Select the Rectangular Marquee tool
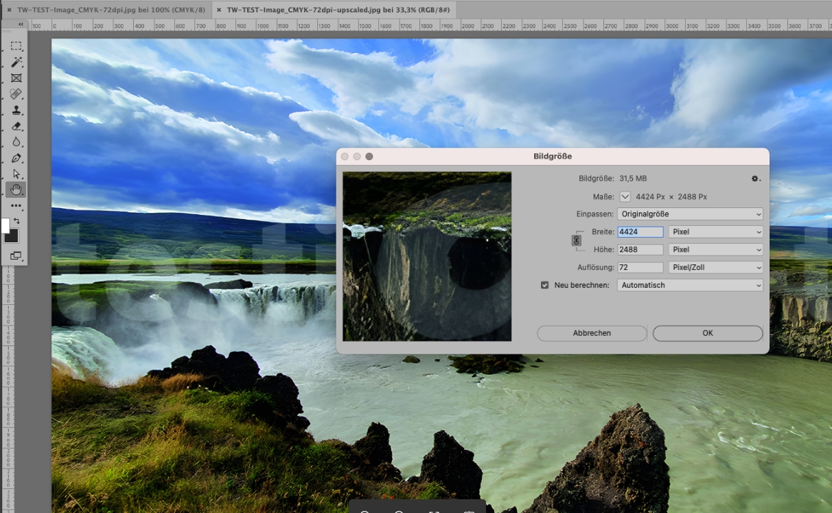This screenshot has width=832, height=513. tap(16, 46)
